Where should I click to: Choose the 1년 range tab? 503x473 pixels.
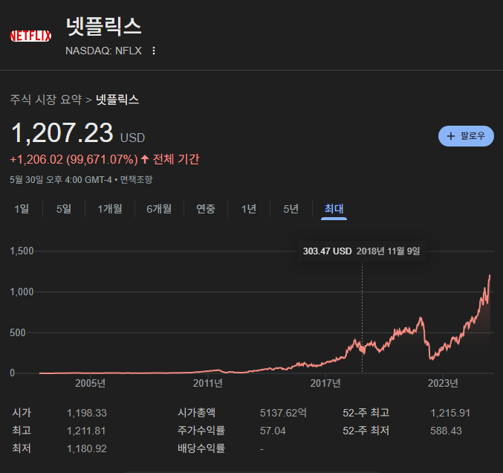[249, 209]
